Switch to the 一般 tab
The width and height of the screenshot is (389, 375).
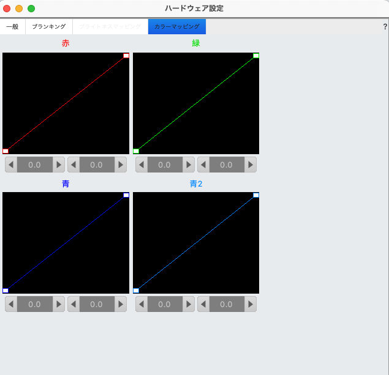[x=12, y=27]
